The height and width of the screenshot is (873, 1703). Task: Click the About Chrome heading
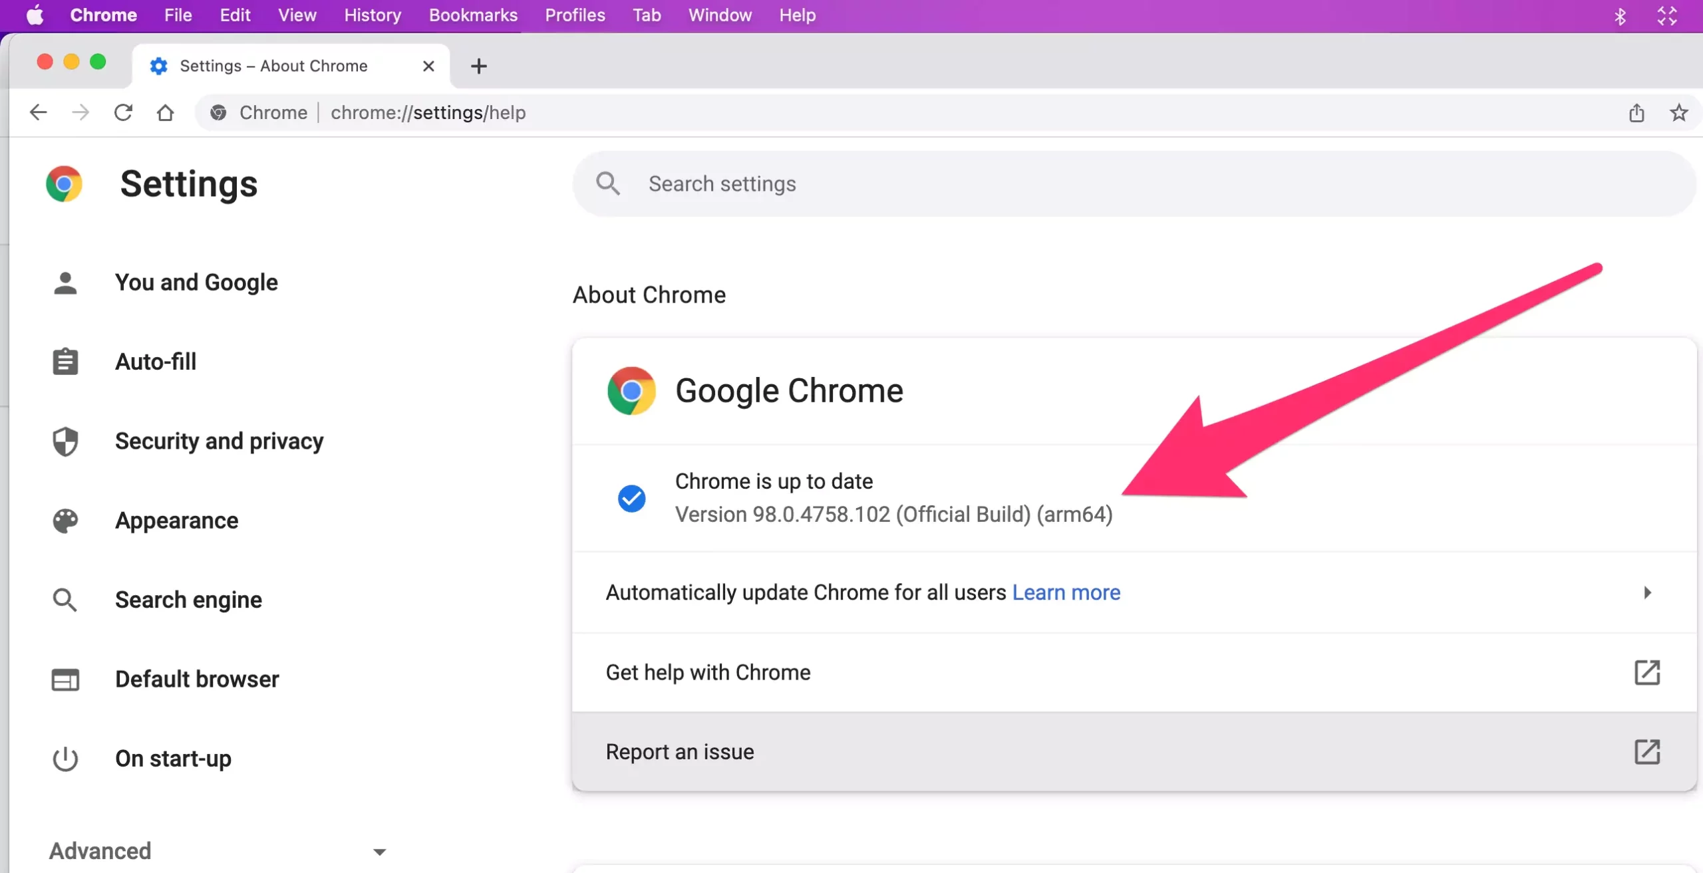[x=649, y=295]
